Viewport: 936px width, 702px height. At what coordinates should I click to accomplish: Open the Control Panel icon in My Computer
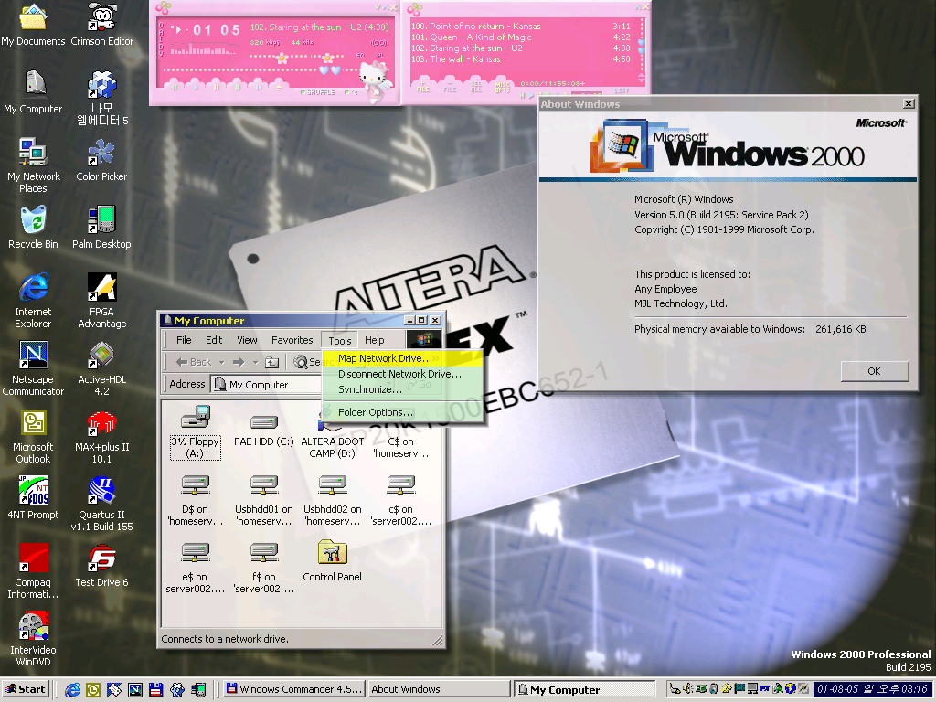tap(332, 553)
